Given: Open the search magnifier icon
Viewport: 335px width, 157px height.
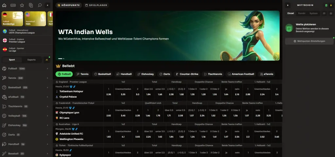Looking at the screenshot, I should point(40,5).
